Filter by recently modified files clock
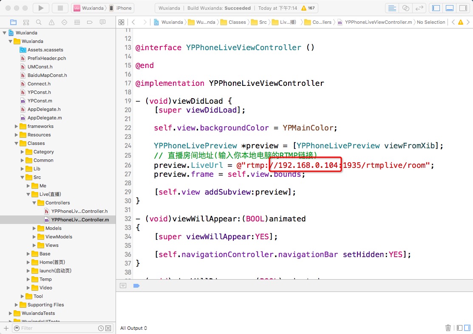This screenshot has width=473, height=334. point(101,328)
